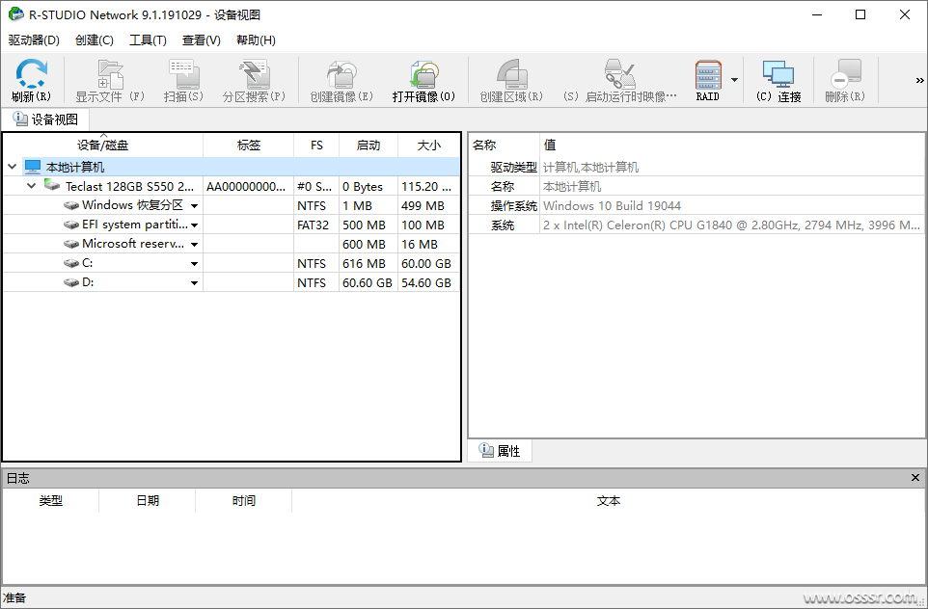Open the 帮助(H) menu

(256, 40)
